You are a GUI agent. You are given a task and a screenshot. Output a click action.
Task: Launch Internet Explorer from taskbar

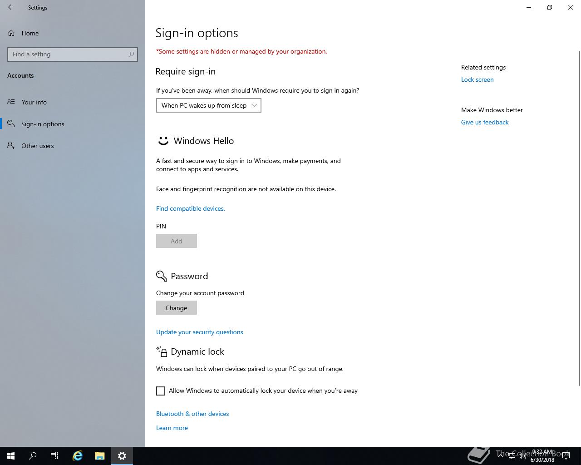78,456
